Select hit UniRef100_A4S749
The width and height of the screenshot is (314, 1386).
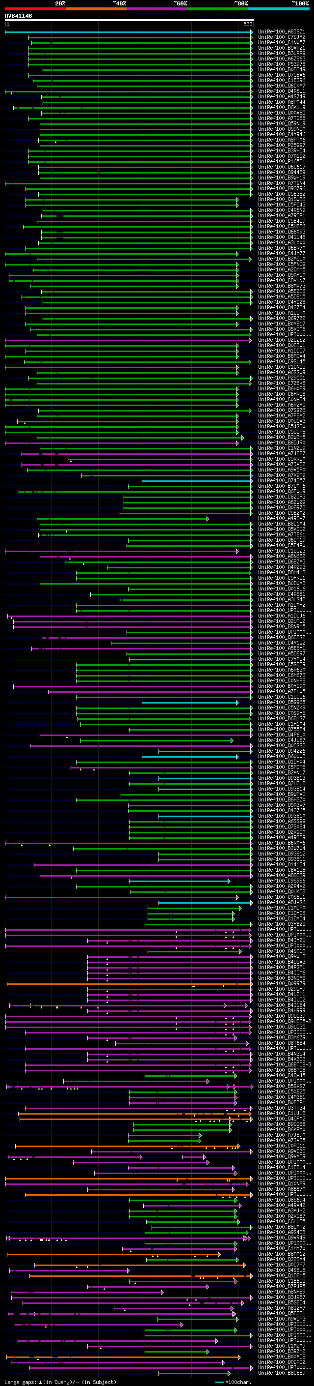point(281,97)
